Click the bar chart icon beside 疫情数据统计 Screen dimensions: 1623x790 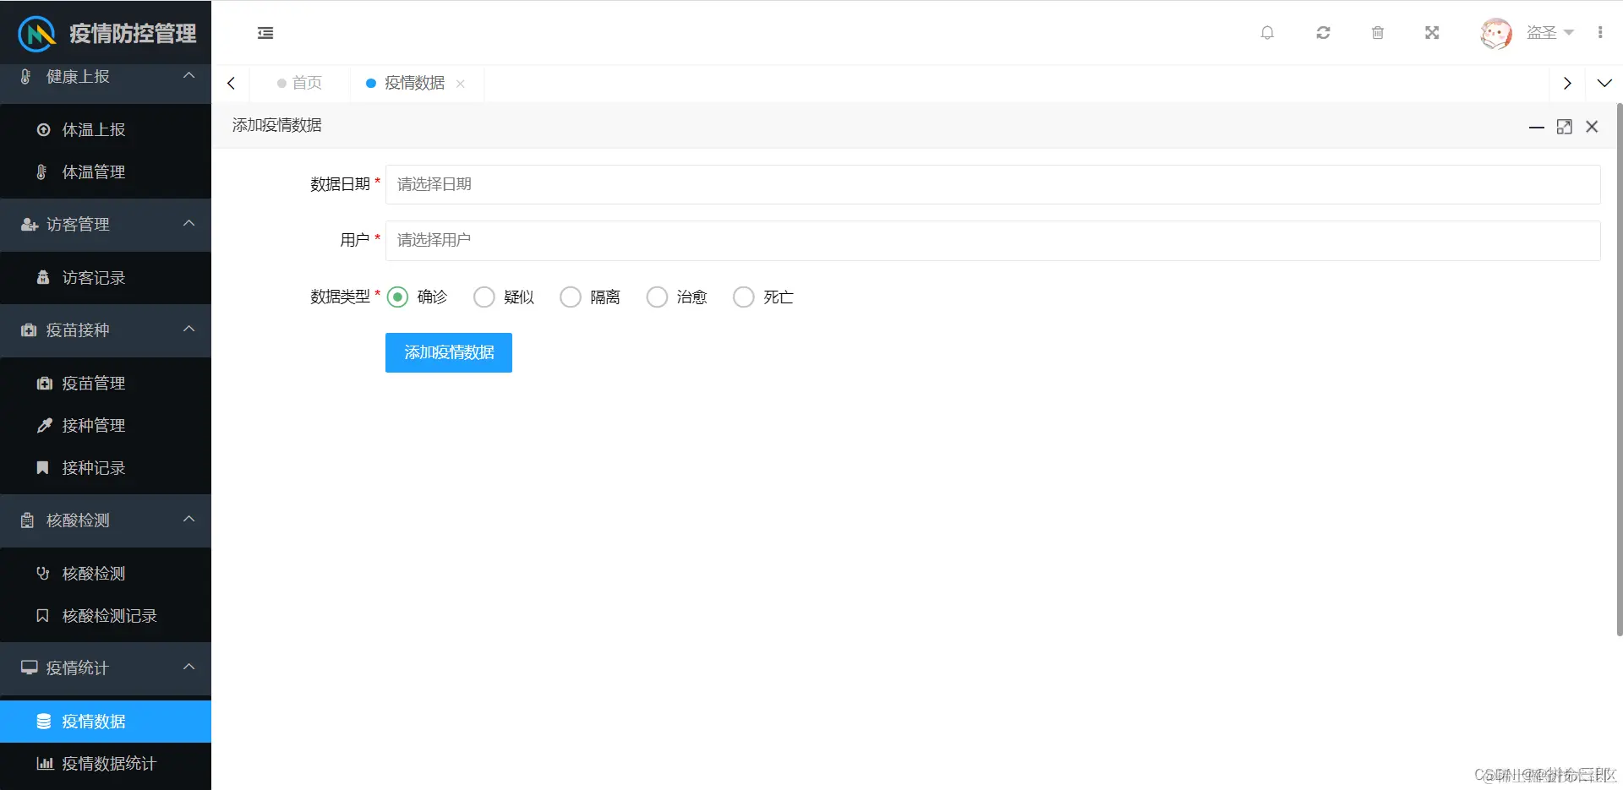point(45,764)
